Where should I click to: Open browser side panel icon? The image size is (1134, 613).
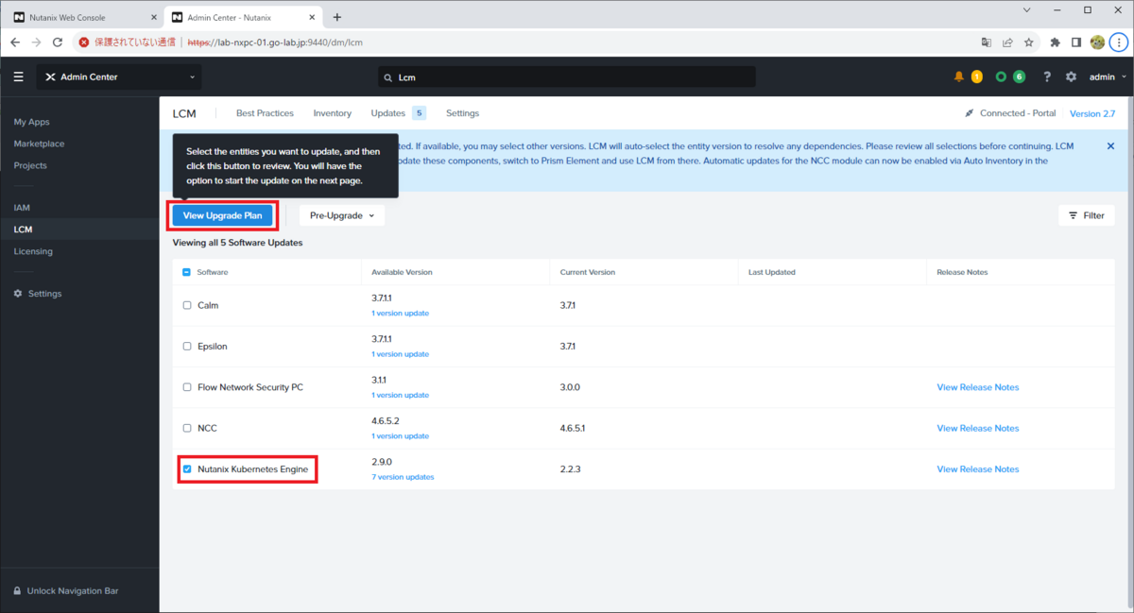point(1076,43)
